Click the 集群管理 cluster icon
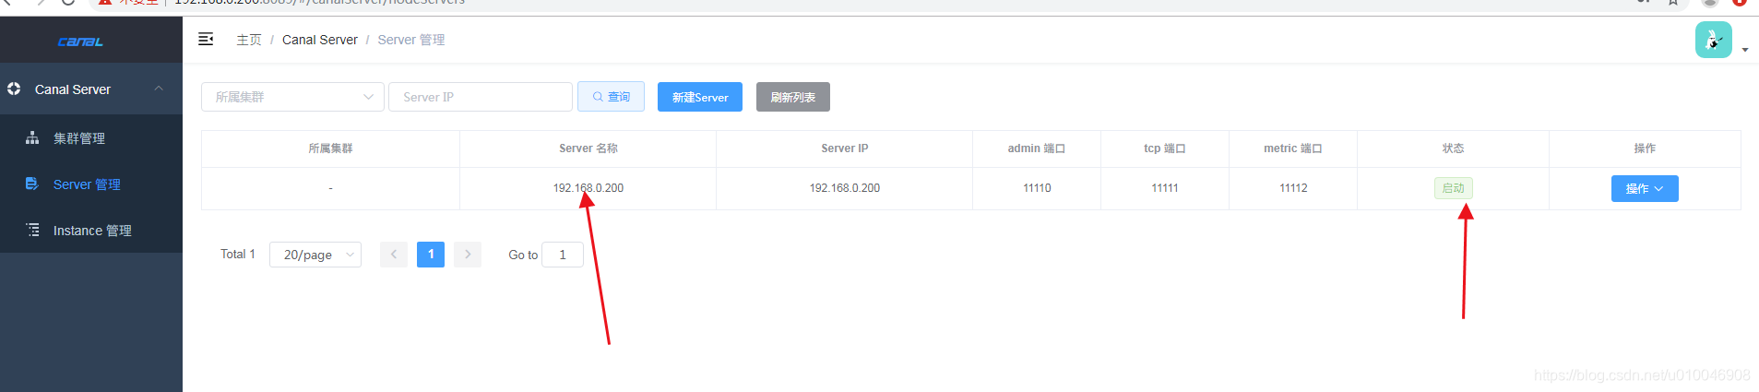This screenshot has height=392, width=1759. 32,137
